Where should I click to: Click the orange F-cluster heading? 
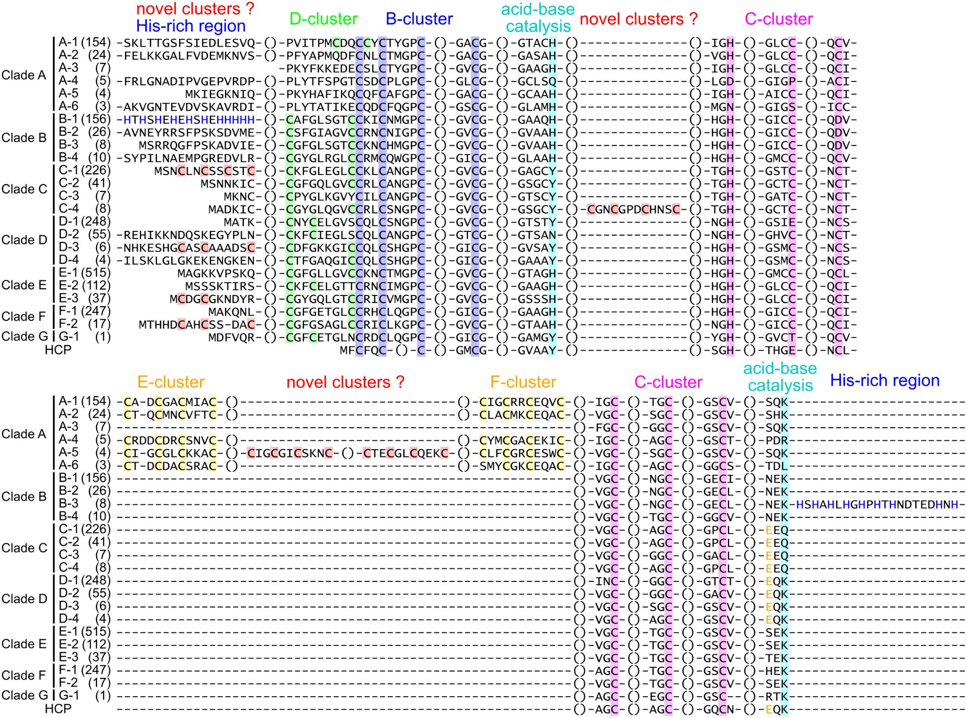524,382
